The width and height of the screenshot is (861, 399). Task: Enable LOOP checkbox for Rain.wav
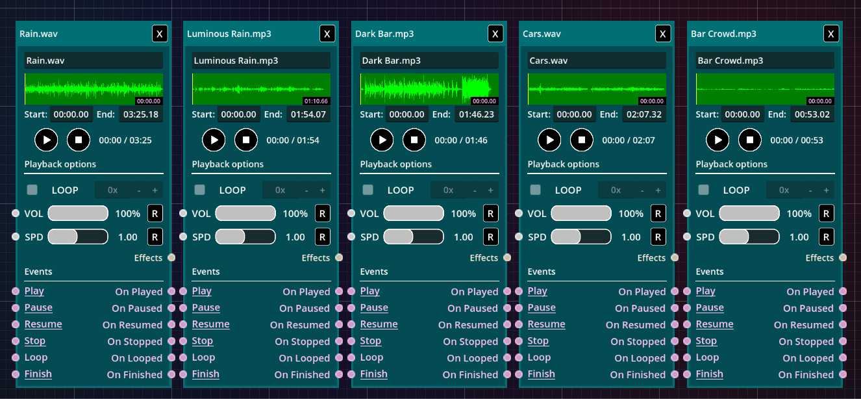coord(32,190)
